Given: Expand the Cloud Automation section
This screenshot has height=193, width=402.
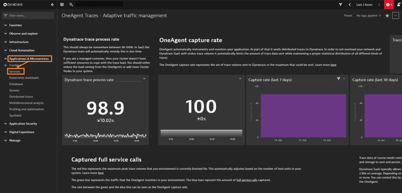Looking at the screenshot, I should (19, 51).
